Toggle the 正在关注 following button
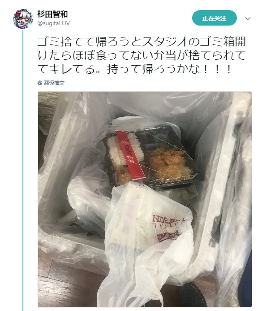Image resolution: width=262 pixels, height=311 pixels. (214, 18)
